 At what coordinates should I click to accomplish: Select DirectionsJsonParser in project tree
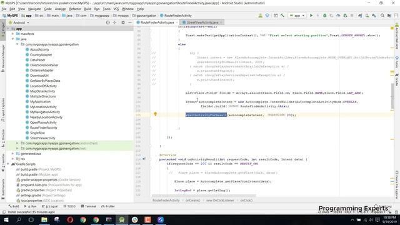44,65
